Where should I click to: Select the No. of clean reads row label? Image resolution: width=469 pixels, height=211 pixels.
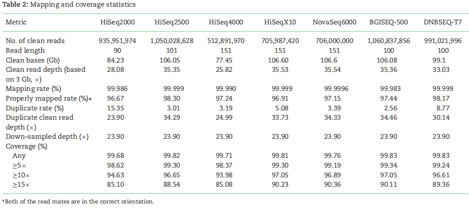[35, 41]
